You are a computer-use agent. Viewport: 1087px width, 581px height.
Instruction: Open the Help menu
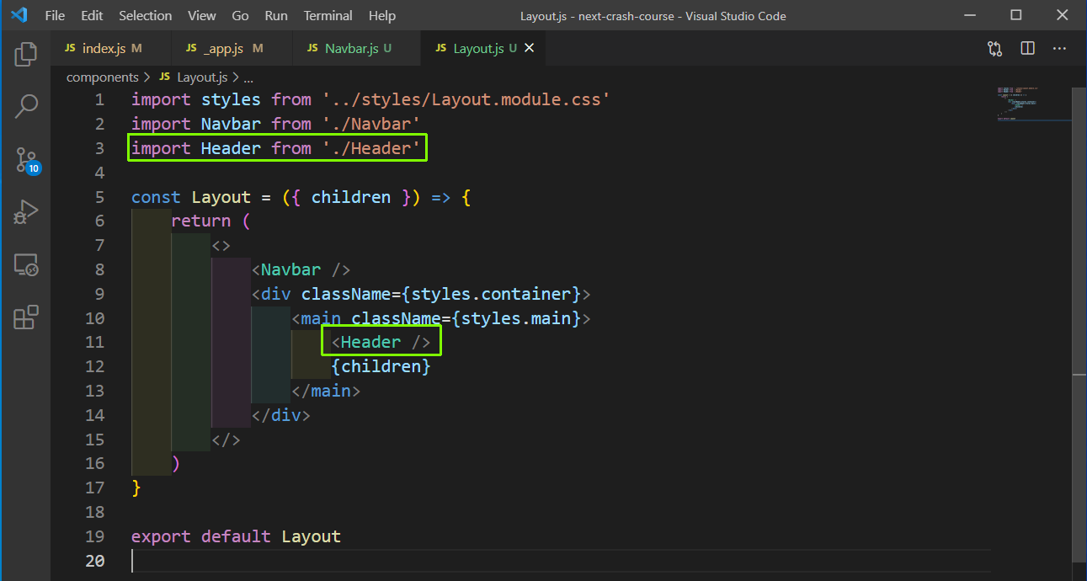(382, 16)
